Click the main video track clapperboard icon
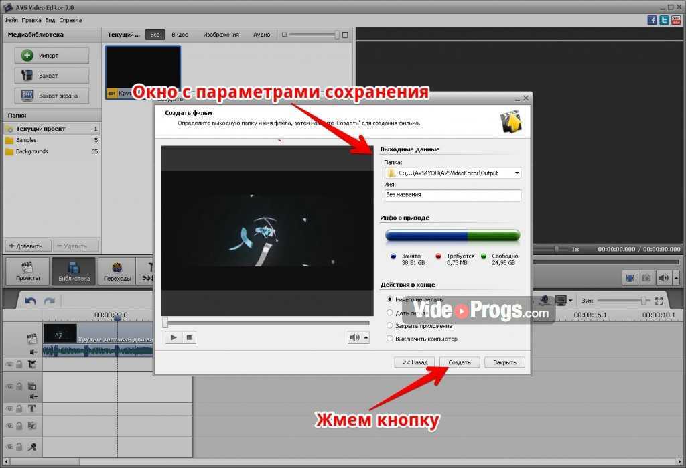The image size is (686, 468). click(x=31, y=338)
